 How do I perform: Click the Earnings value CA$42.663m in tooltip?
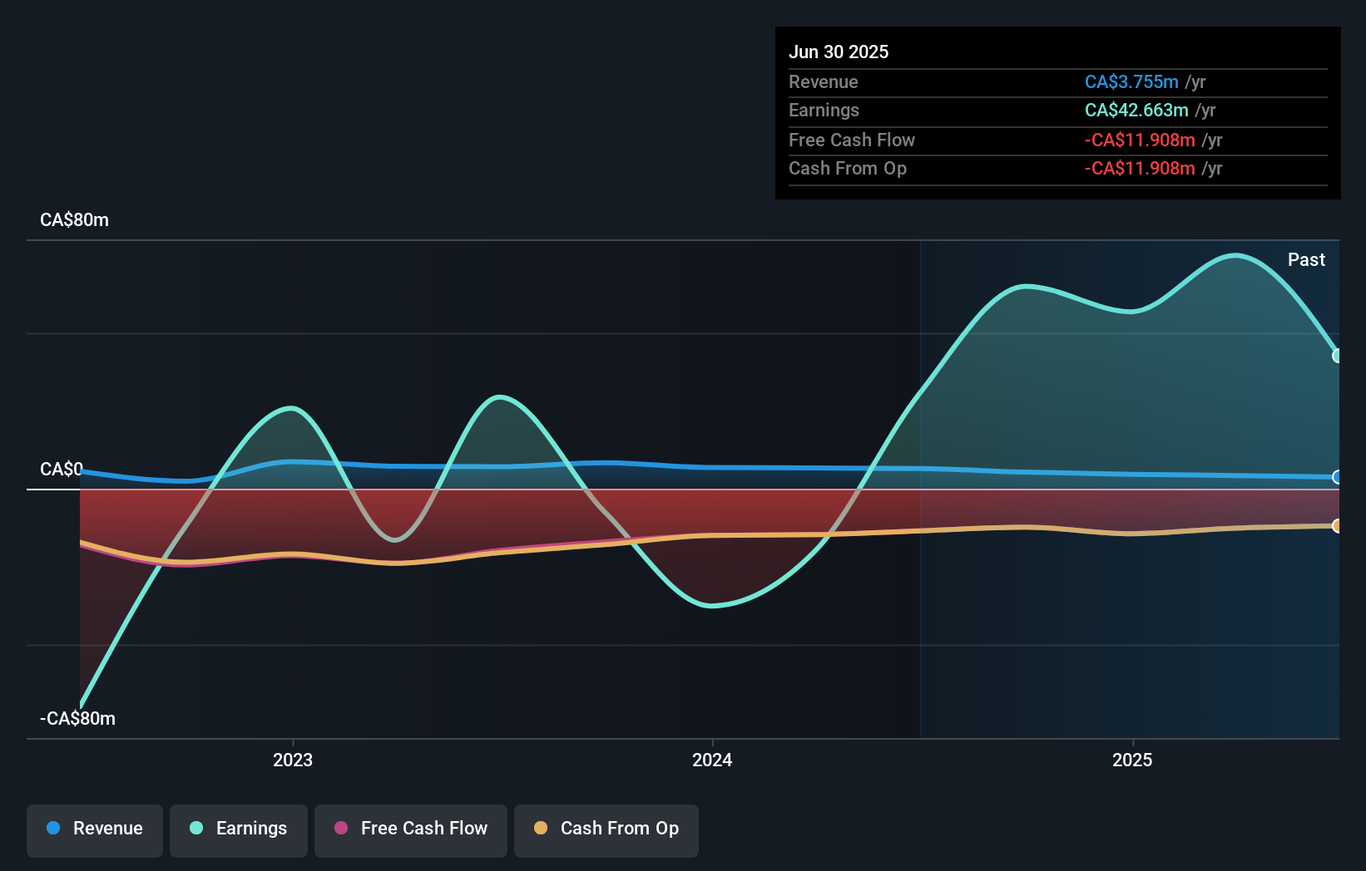(x=1136, y=111)
